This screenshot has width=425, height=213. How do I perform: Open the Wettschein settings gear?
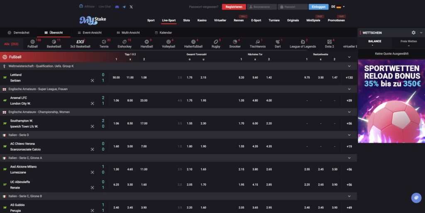pyautogui.click(x=413, y=33)
